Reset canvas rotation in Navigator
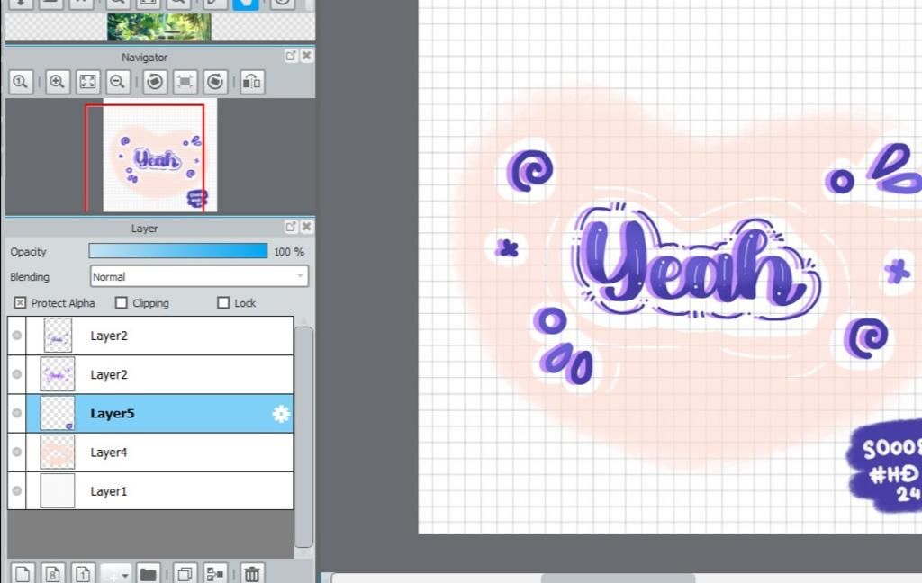Screen dimensions: 922x583 tap(185, 82)
